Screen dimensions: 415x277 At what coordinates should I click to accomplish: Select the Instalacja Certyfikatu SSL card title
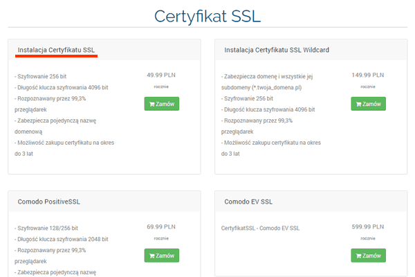click(56, 50)
